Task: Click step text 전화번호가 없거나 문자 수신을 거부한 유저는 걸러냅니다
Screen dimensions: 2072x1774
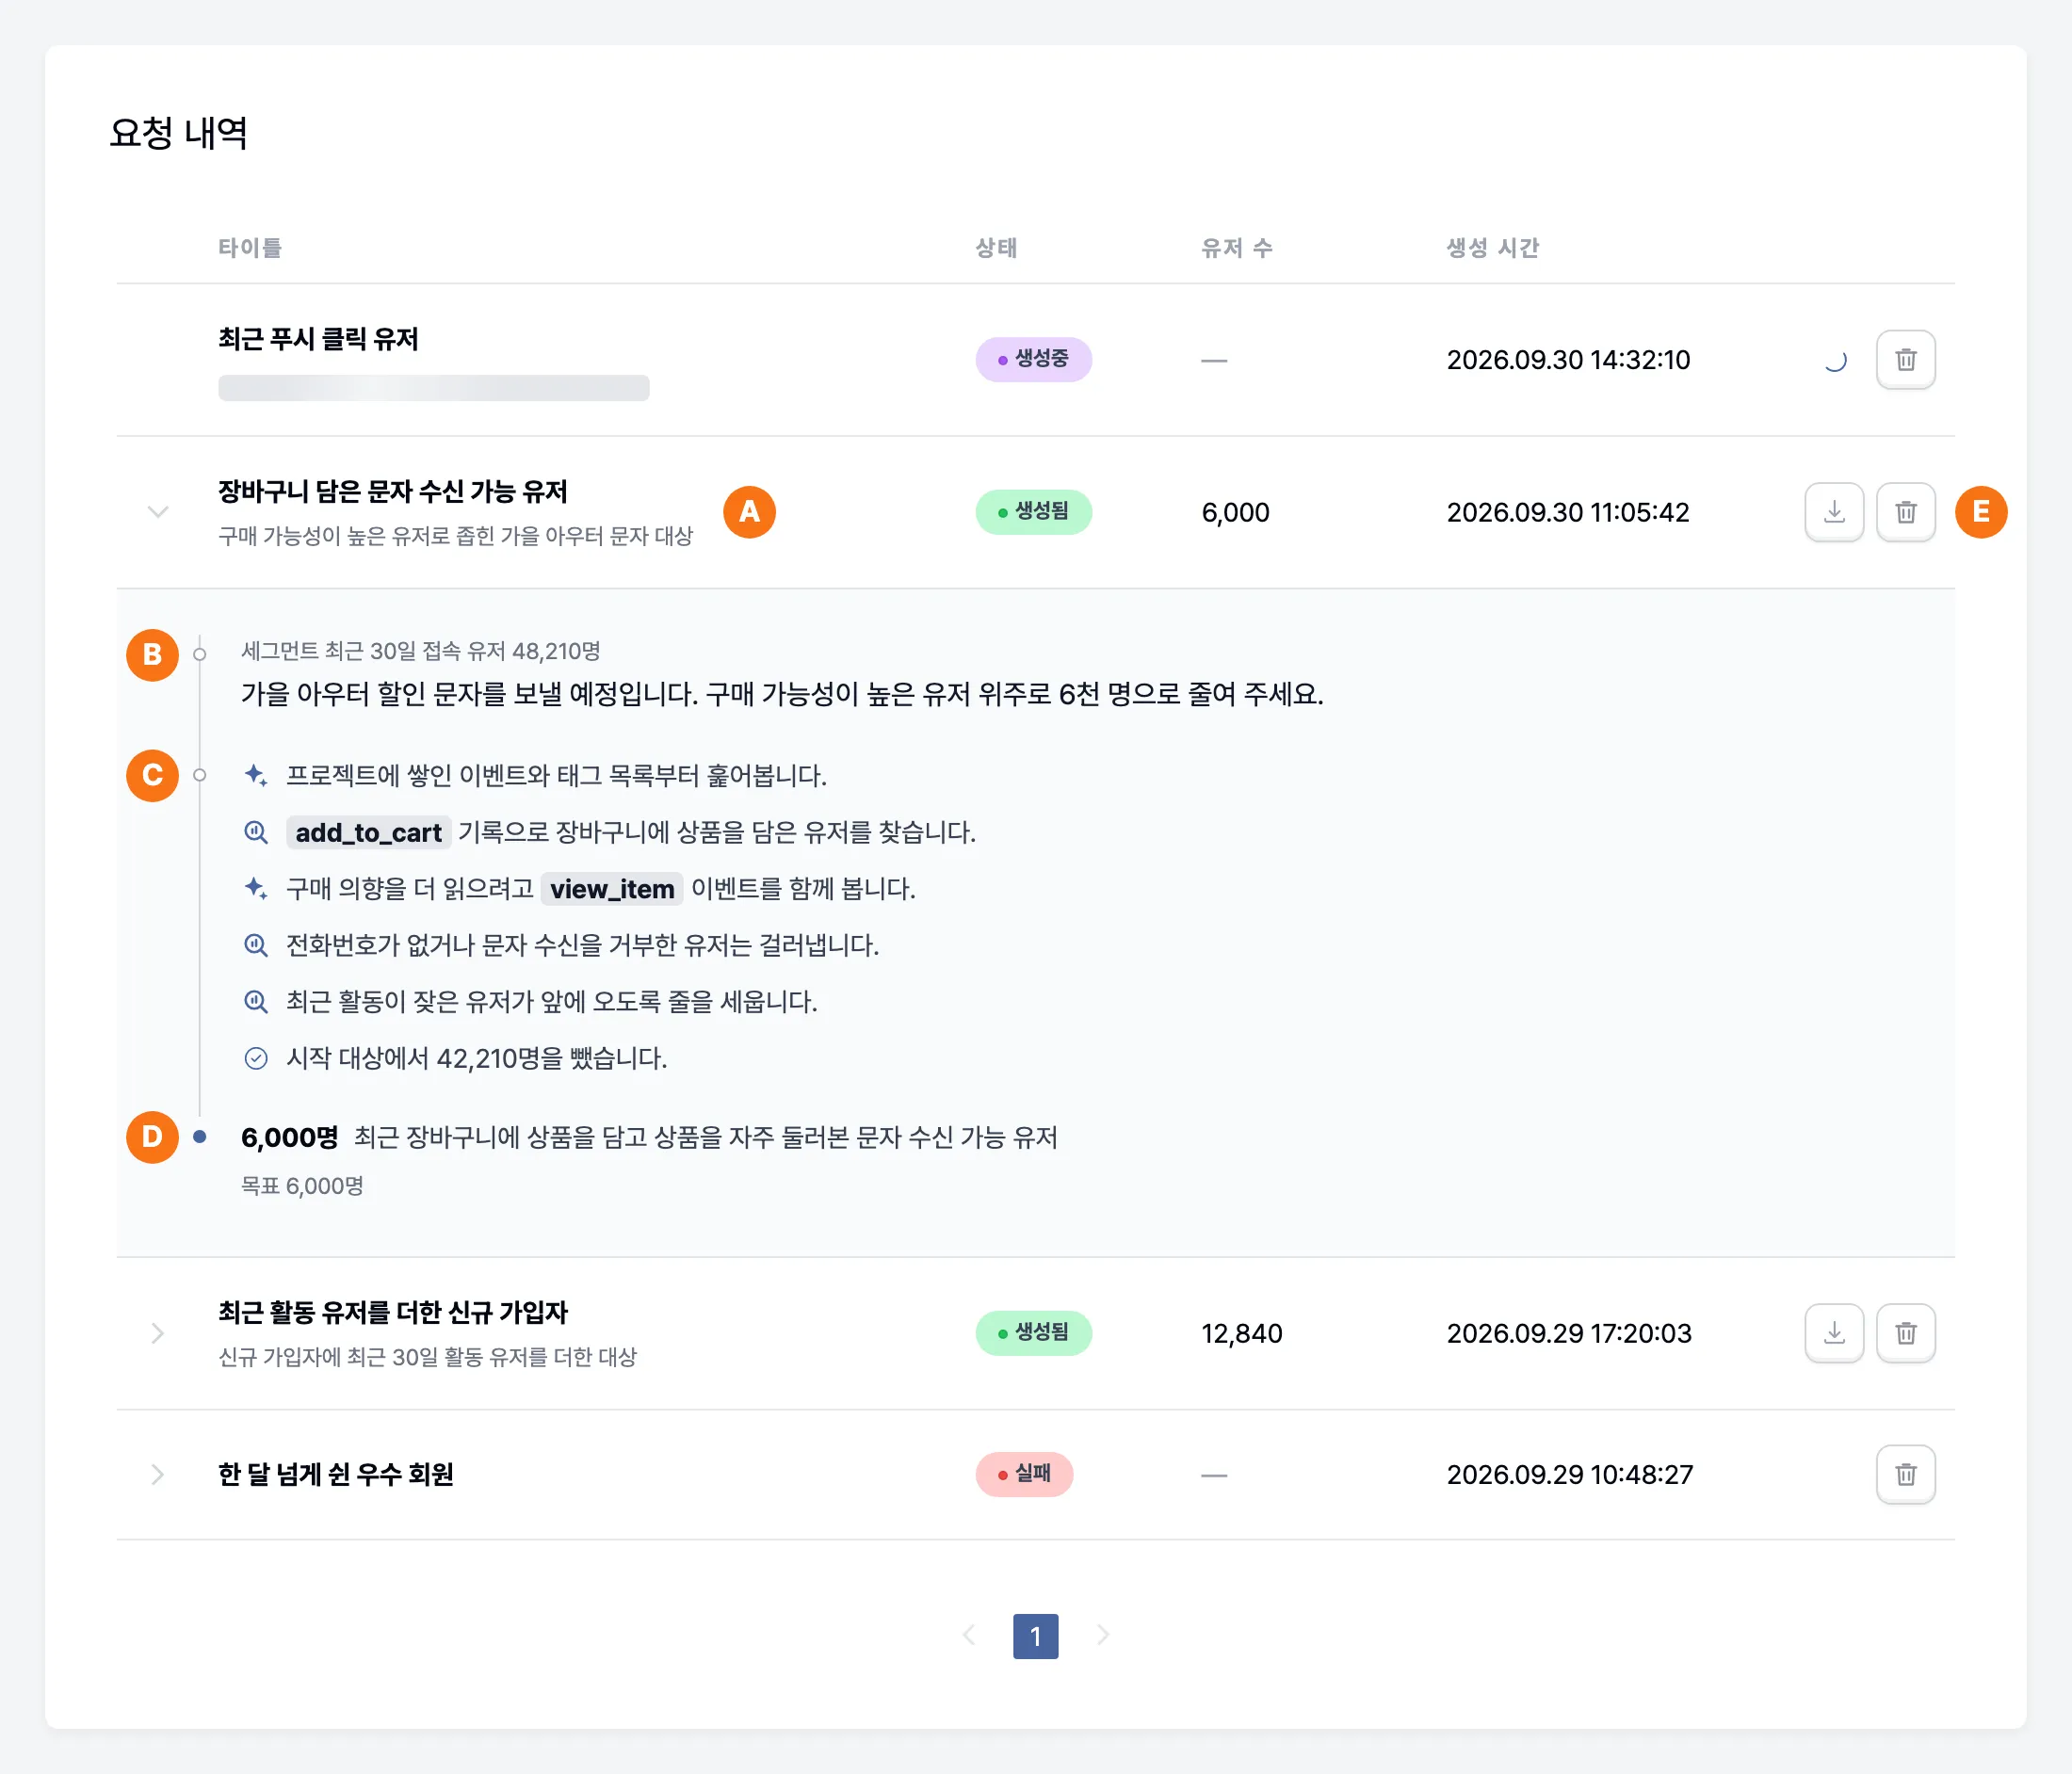Action: pyautogui.click(x=582, y=945)
